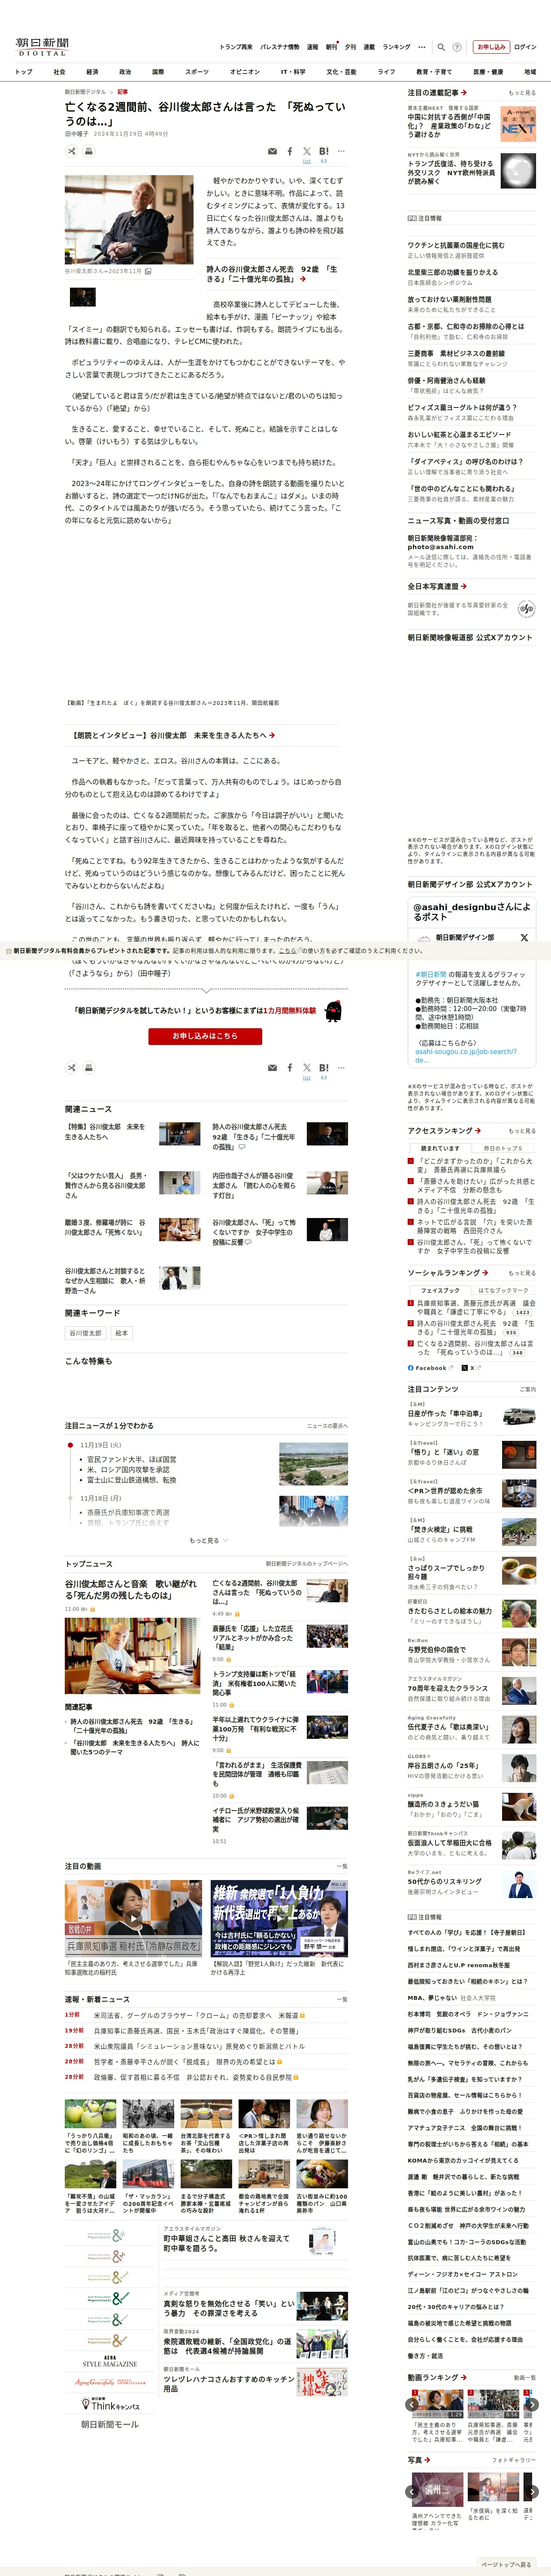Click the Hatena B! icon below the subscription banner
Viewport: 551px width, 2576px height.
pyautogui.click(x=324, y=1068)
